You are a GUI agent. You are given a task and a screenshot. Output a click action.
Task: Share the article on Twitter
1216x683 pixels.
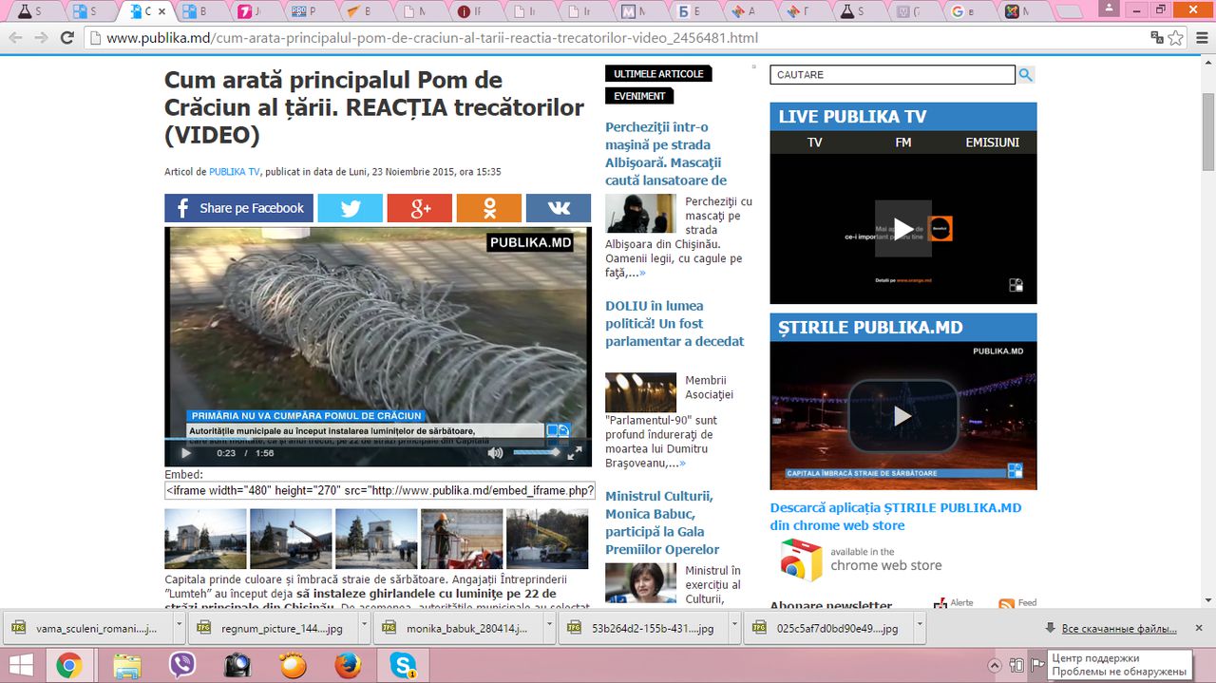[x=350, y=208]
